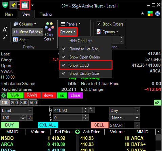Image resolution: width=162 pixels, height=151 pixels.
Task: Open help with the blue question mark
Action: click(158, 14)
